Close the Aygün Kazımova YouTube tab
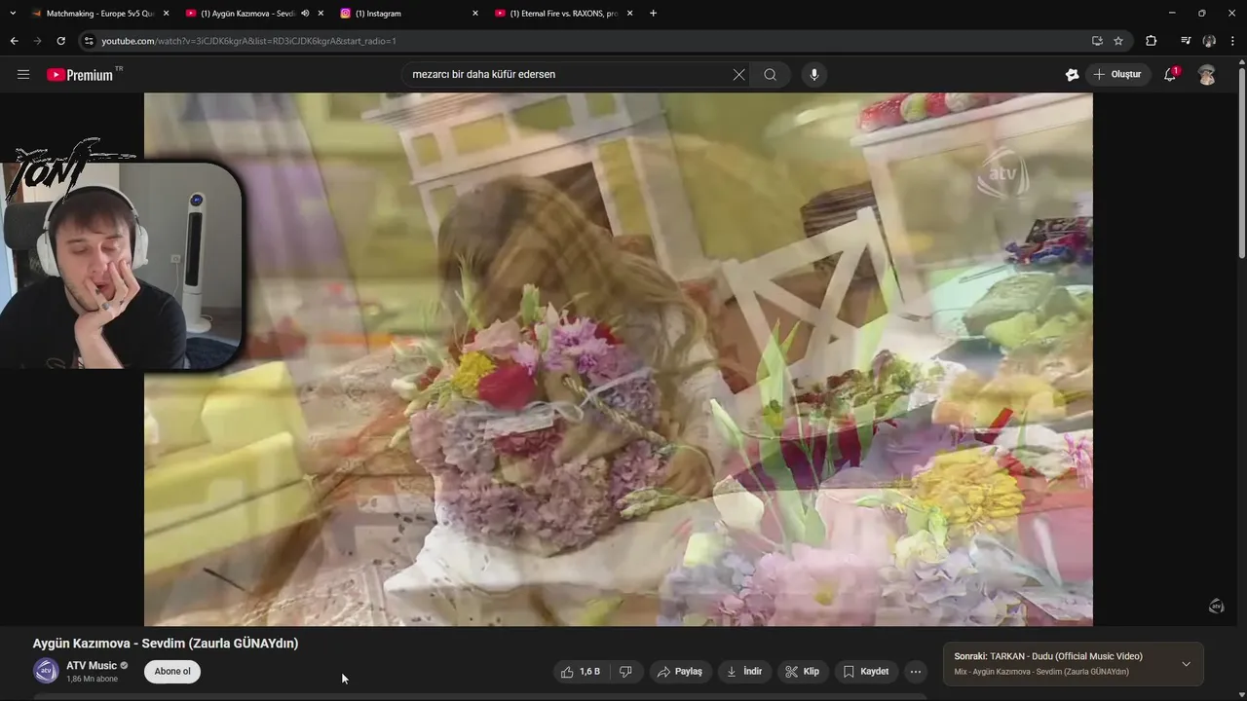The width and height of the screenshot is (1247, 701). pos(321,14)
